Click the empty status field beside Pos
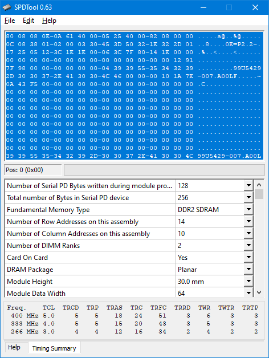 pos(164,170)
